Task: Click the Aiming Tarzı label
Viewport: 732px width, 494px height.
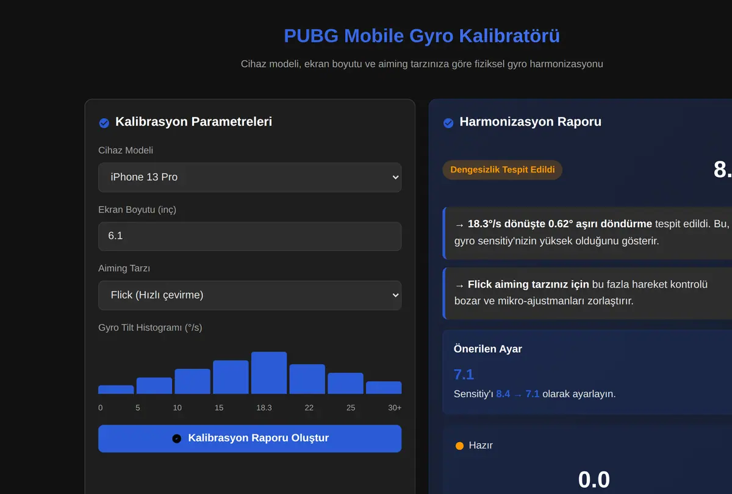Action: [124, 269]
